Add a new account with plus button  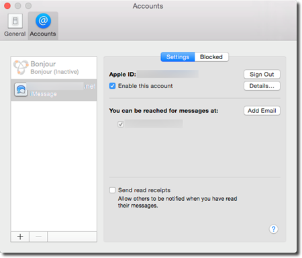[20, 236]
